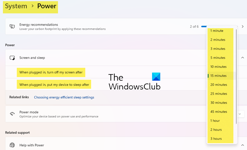Click the Screen and sleep monitor icon
This screenshot has width=247, height=150.
[x=12, y=58]
